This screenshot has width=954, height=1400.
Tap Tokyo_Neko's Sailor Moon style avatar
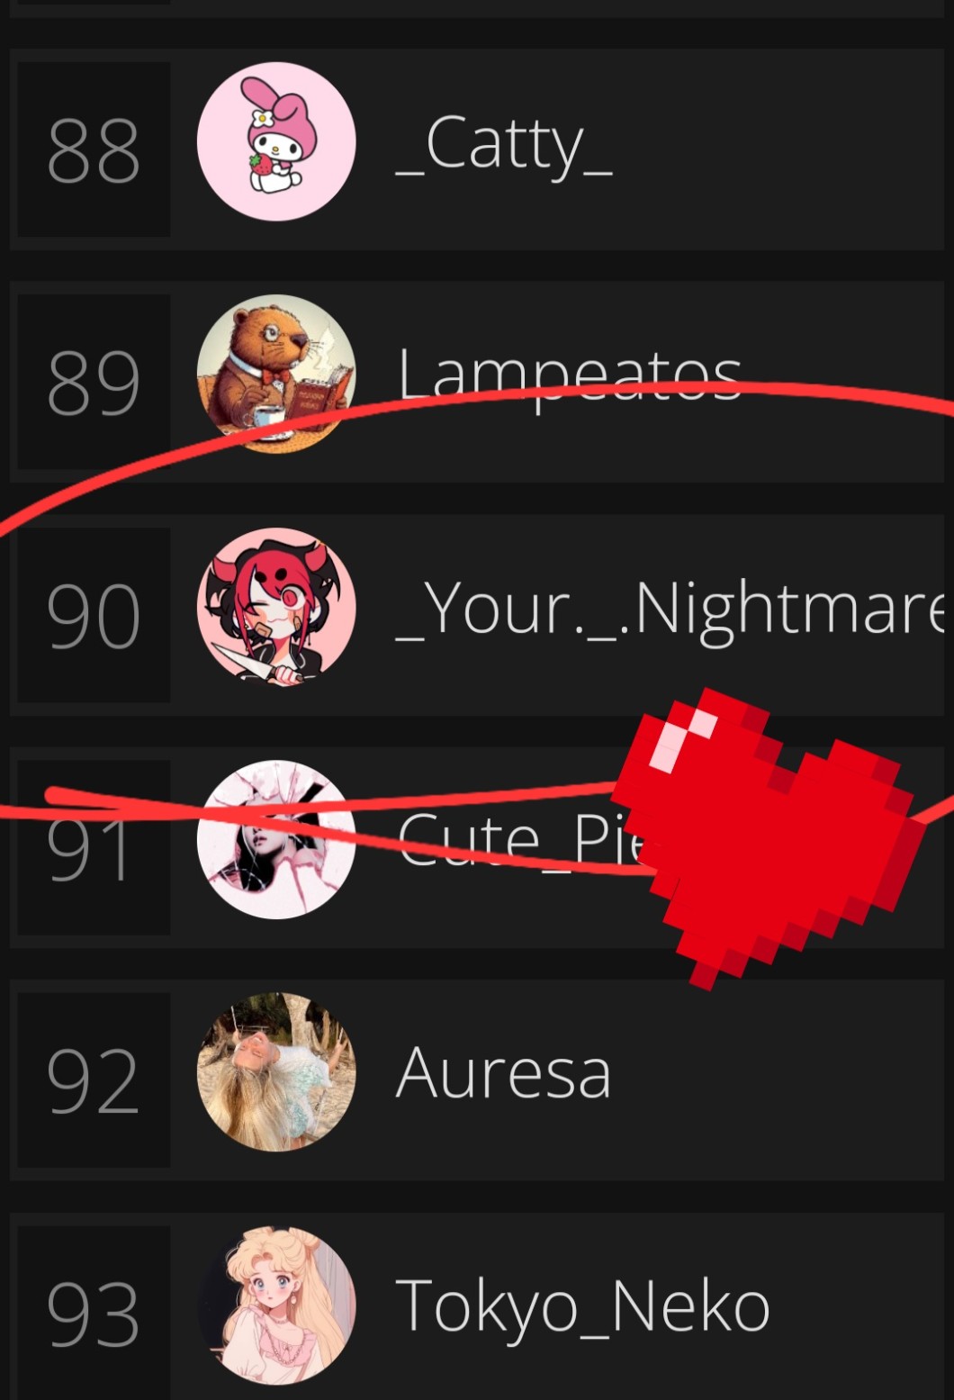tap(276, 1305)
